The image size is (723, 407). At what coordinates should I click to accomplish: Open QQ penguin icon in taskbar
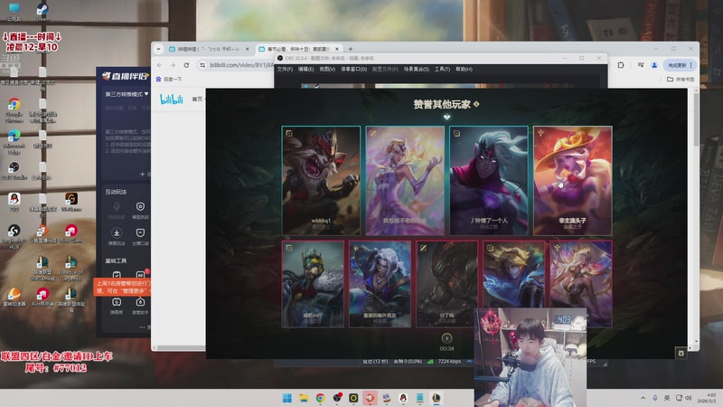[x=403, y=398]
